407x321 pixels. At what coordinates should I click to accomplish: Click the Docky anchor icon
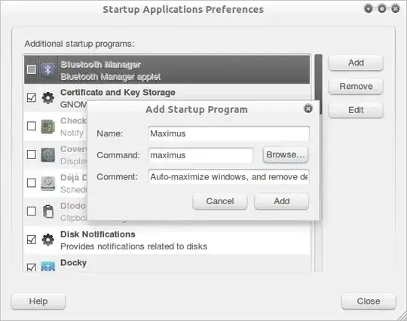coord(48,266)
